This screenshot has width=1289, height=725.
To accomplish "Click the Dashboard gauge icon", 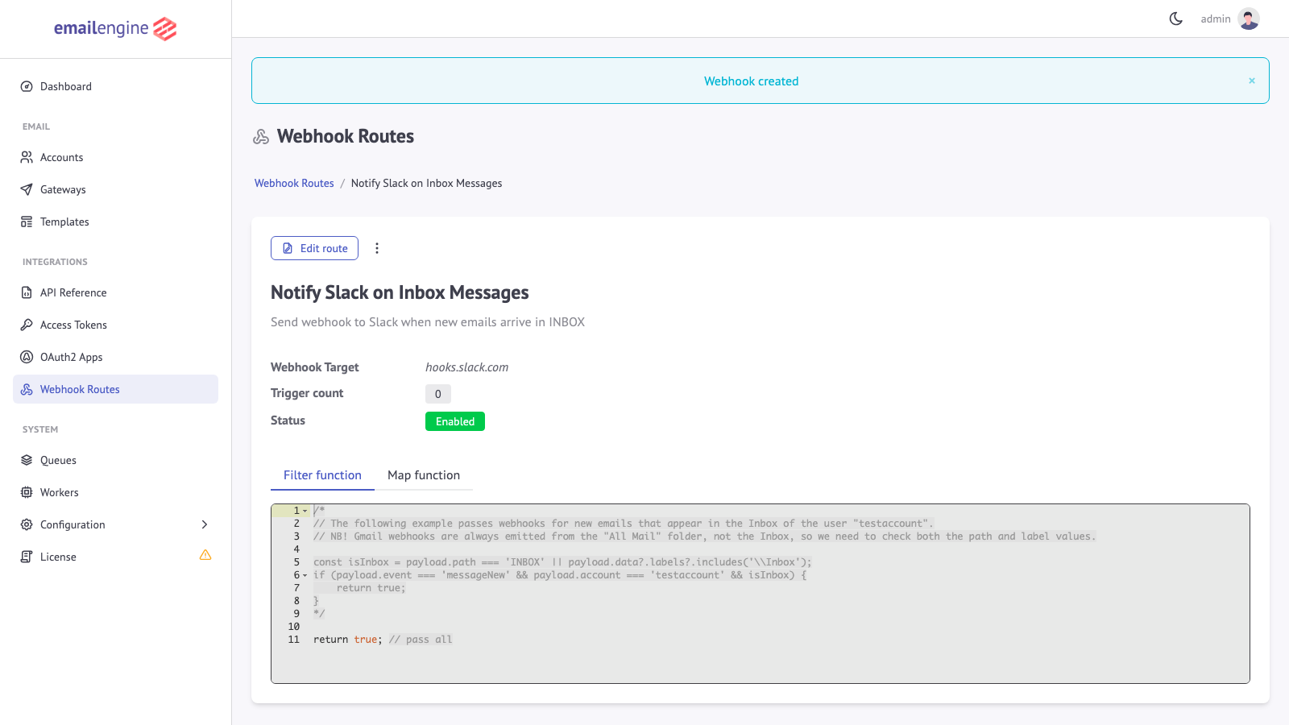I will 27,86.
